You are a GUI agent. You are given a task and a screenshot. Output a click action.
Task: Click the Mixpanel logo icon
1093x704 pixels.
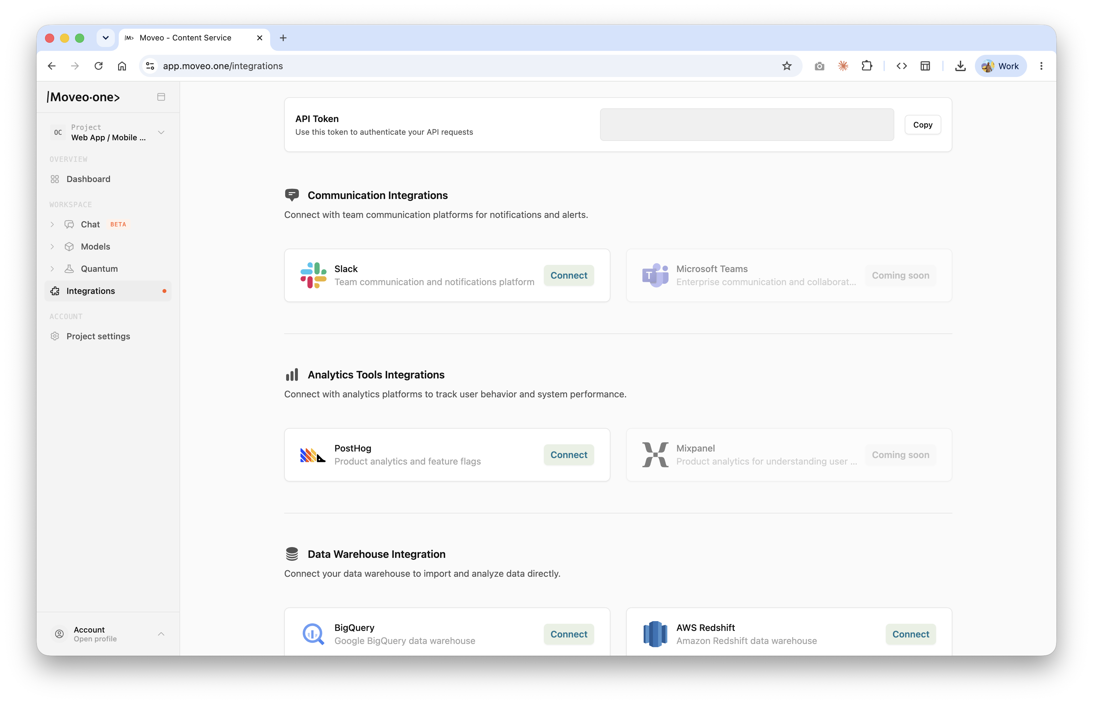[x=655, y=455]
